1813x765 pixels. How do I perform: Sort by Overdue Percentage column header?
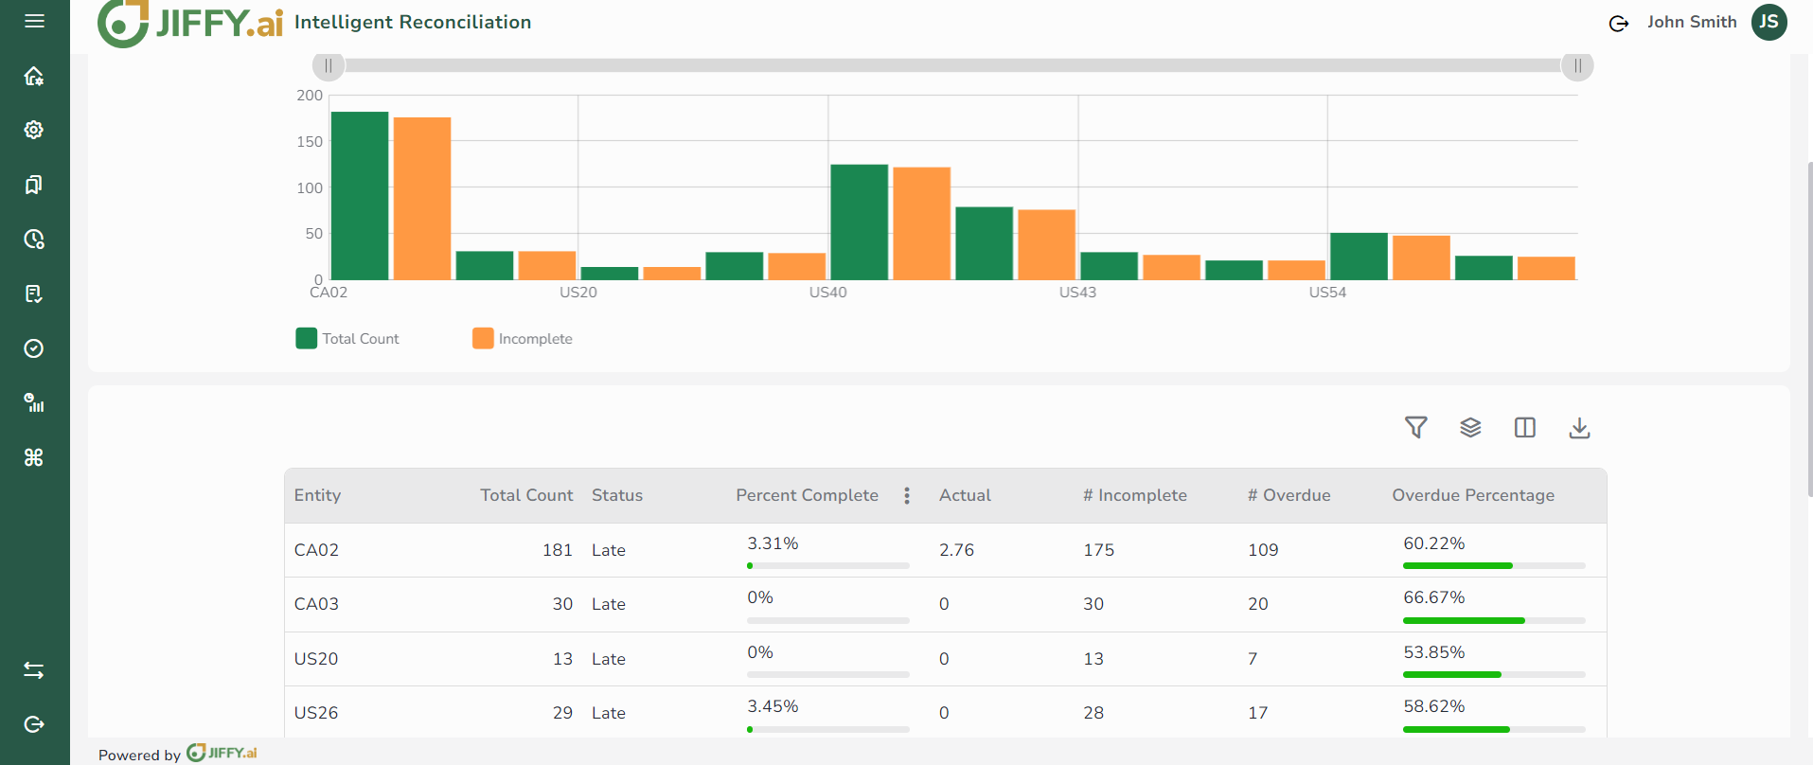[1472, 495]
